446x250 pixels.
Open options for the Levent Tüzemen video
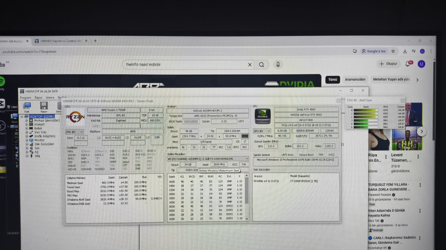click(x=418, y=157)
